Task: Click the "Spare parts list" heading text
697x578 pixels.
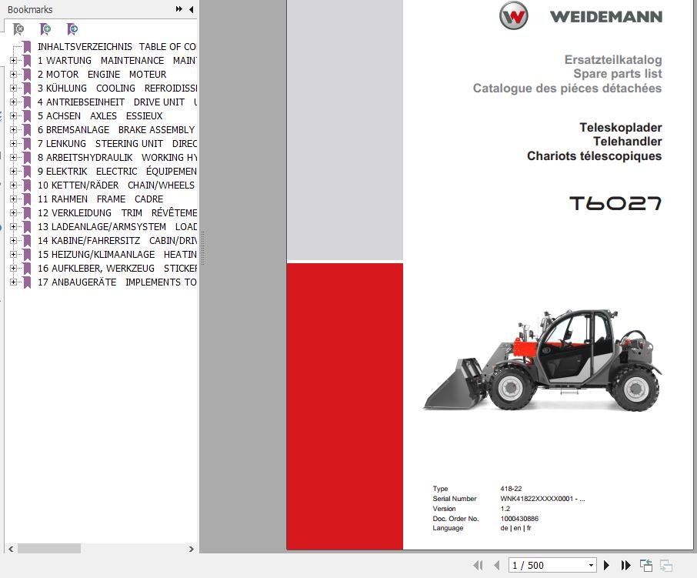Action: [x=618, y=74]
